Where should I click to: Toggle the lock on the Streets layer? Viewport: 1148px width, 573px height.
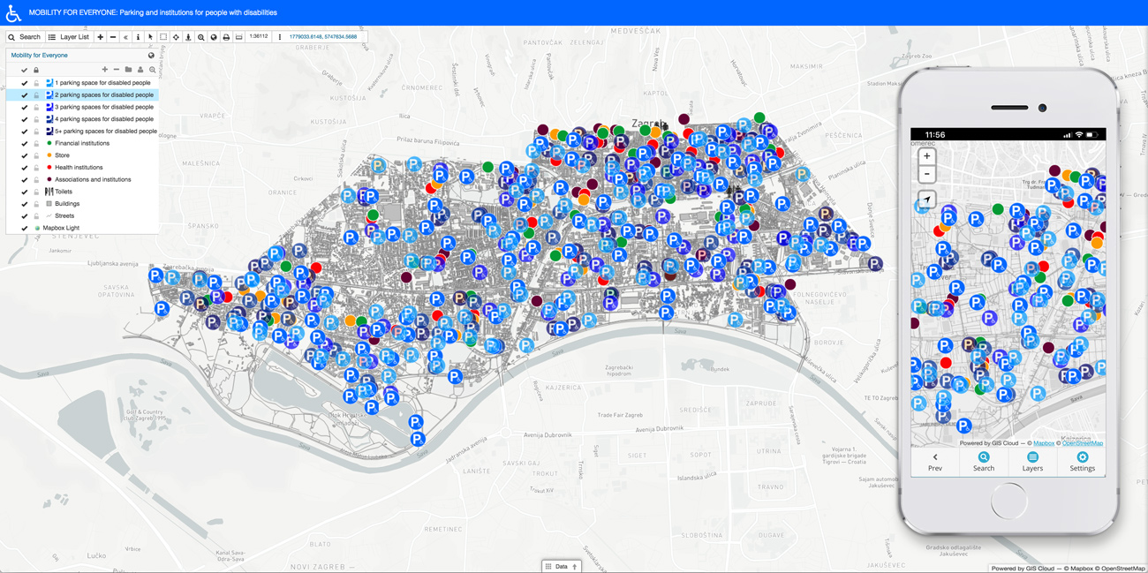point(36,215)
